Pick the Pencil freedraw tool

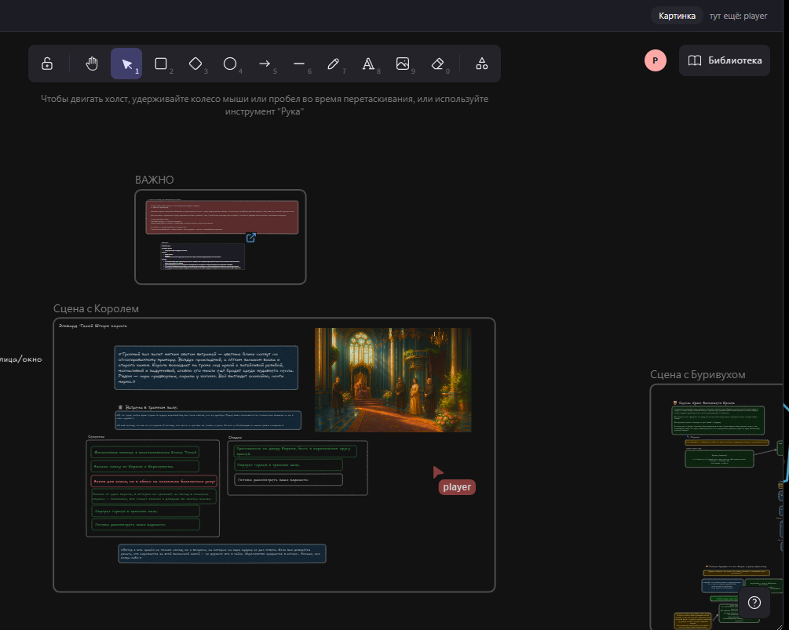pos(334,64)
